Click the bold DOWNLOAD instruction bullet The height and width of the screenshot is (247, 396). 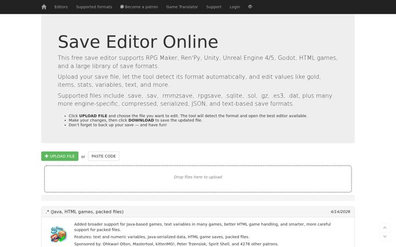pyautogui.click(x=135, y=120)
